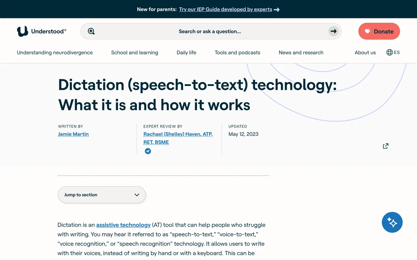This screenshot has height=260, width=417.
Task: Open School and learning menu
Action: [x=134, y=53]
